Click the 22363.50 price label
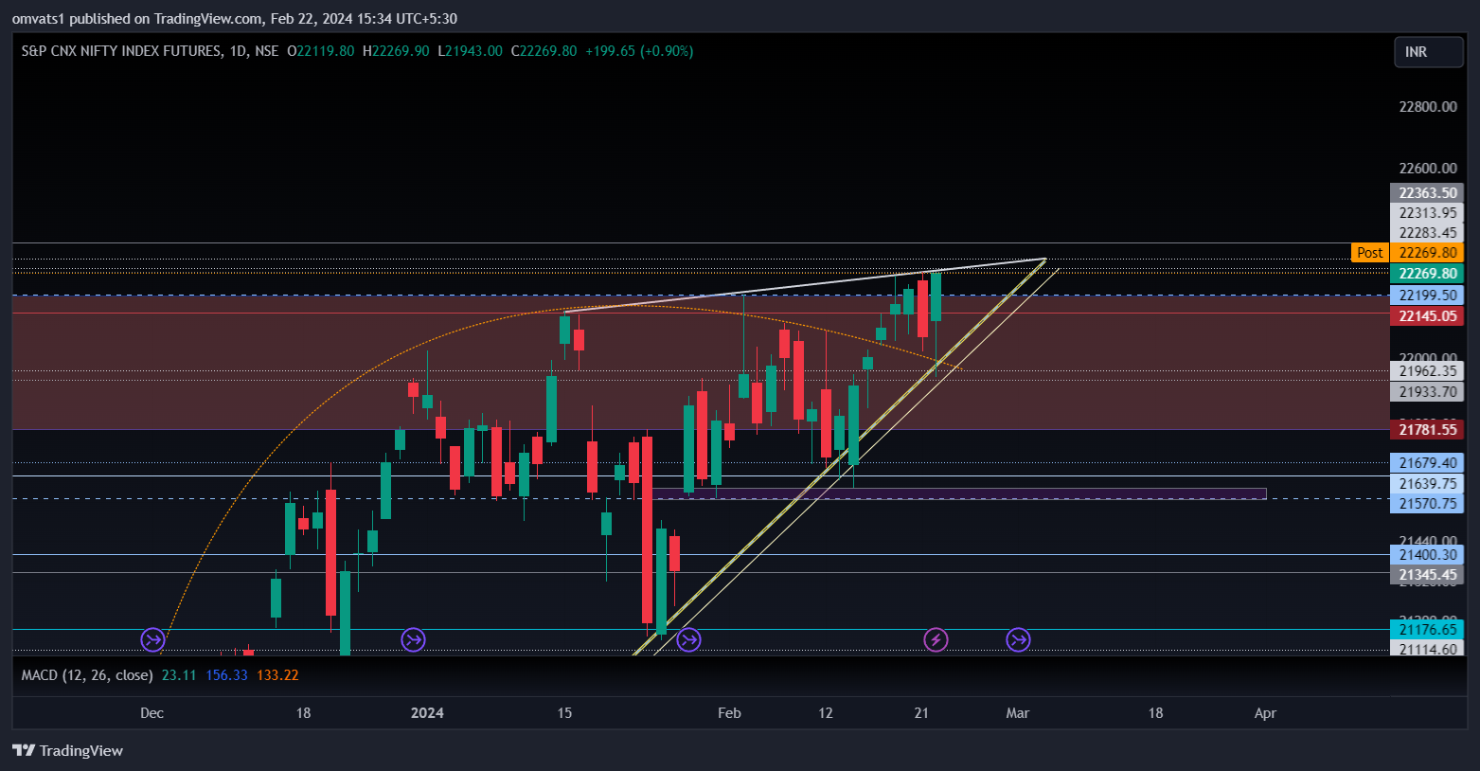1480x771 pixels. click(1427, 193)
